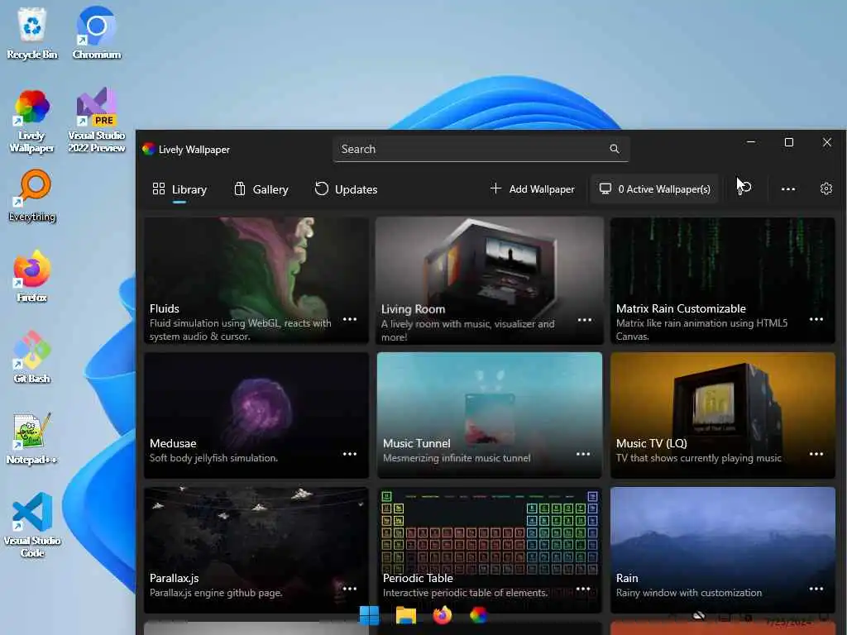Screen dimensions: 847x635
Task: Open the Medusae wallpaper options menu
Action: pos(350,454)
